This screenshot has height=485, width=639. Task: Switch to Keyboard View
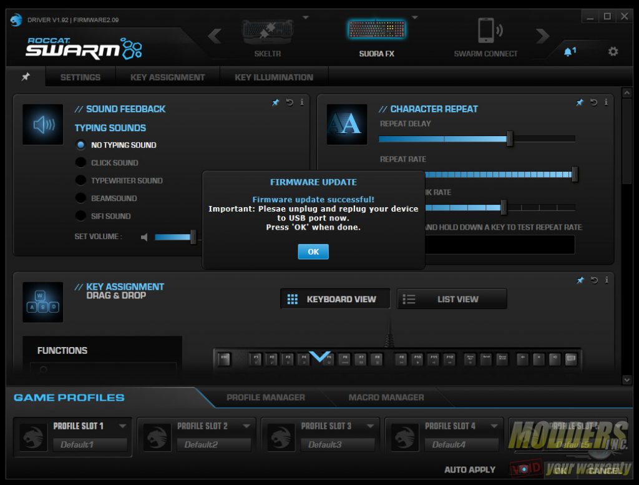(335, 299)
